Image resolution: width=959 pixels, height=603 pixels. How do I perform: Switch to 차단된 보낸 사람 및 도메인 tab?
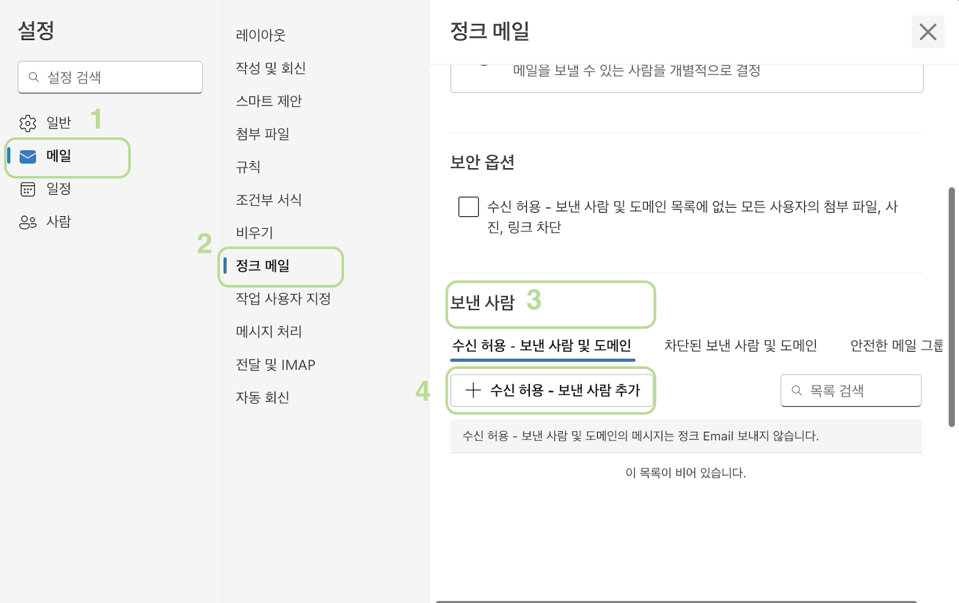pos(740,346)
